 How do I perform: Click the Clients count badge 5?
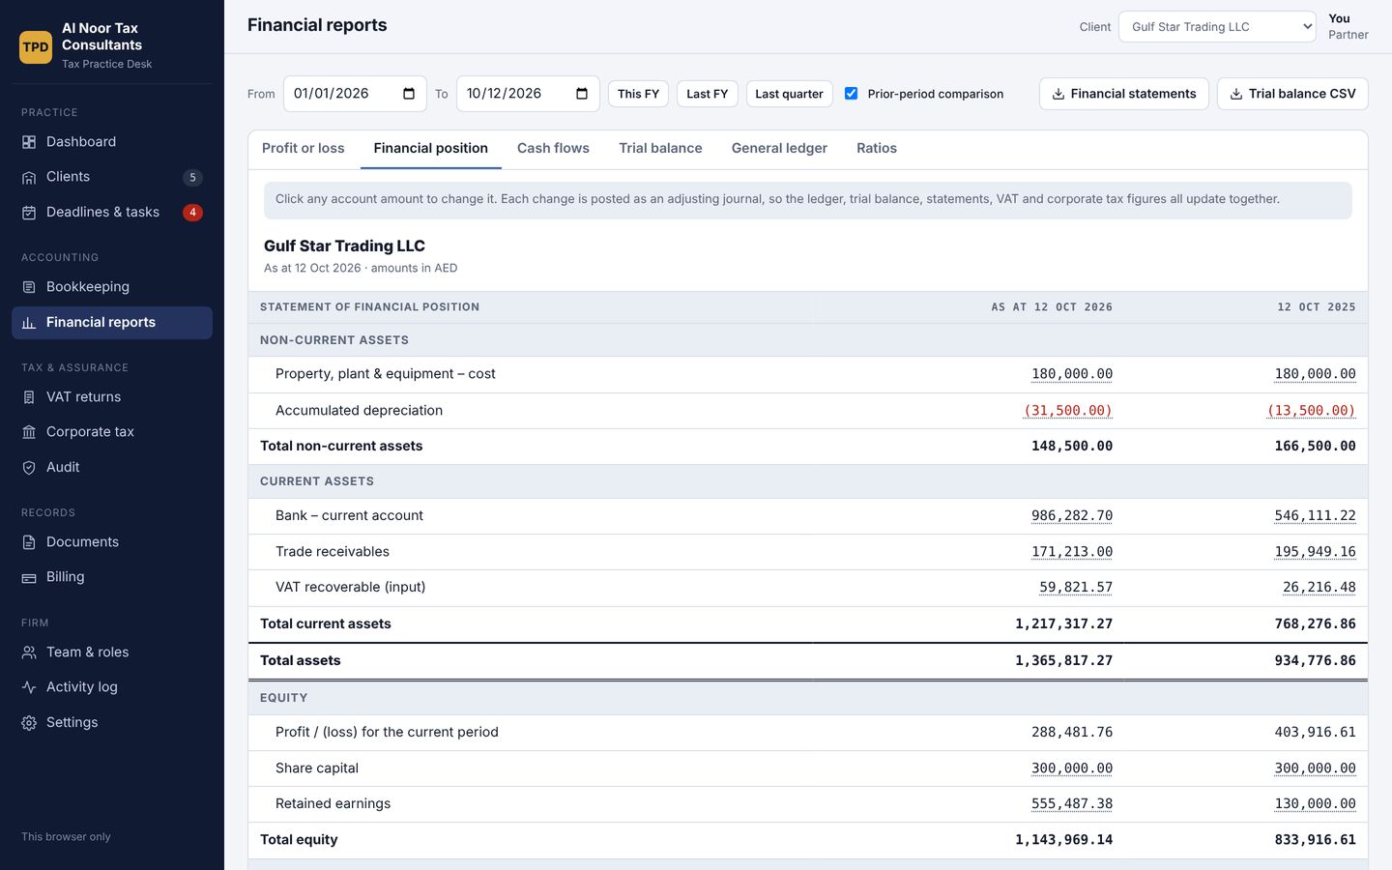click(x=192, y=177)
